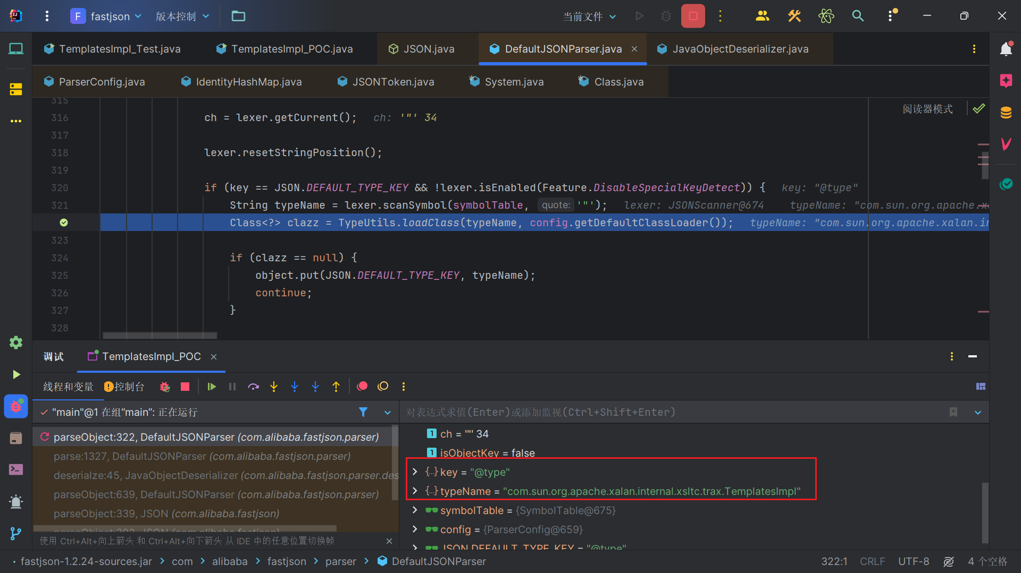Click Stop square in debug toolbar

tap(185, 387)
